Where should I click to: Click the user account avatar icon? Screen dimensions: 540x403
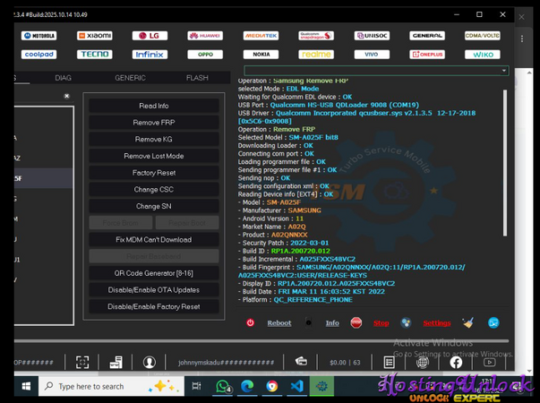pyautogui.click(x=150, y=363)
